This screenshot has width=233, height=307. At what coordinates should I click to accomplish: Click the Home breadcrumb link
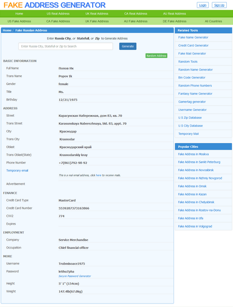point(7,31)
